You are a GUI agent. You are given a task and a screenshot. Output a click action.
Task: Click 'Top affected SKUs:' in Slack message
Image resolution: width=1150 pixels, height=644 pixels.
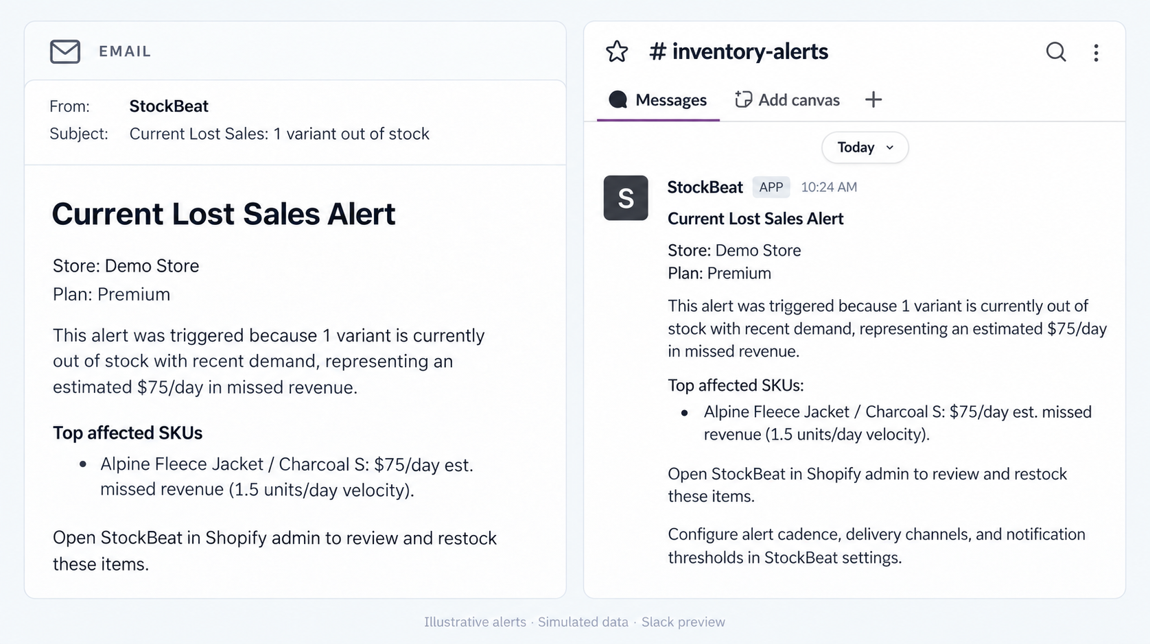pyautogui.click(x=736, y=385)
